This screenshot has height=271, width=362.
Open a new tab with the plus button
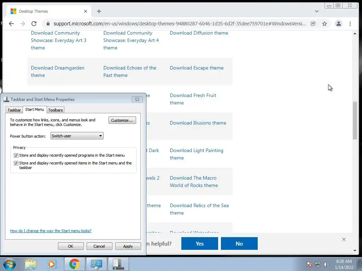99,11
